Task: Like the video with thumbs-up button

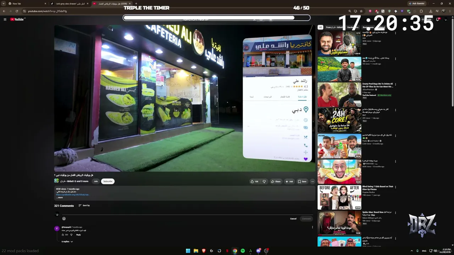Action: [x=254, y=181]
